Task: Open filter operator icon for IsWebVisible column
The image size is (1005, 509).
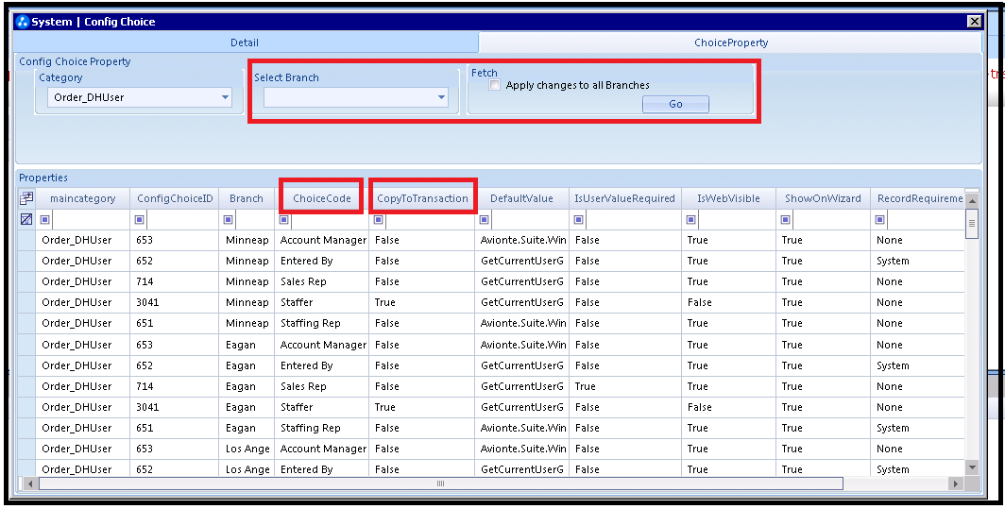Action: point(691,220)
